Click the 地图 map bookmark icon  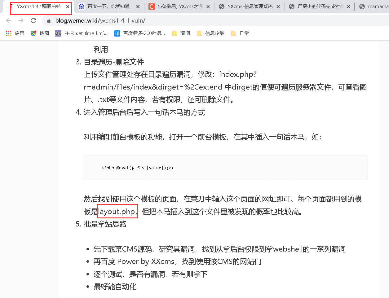33,33
